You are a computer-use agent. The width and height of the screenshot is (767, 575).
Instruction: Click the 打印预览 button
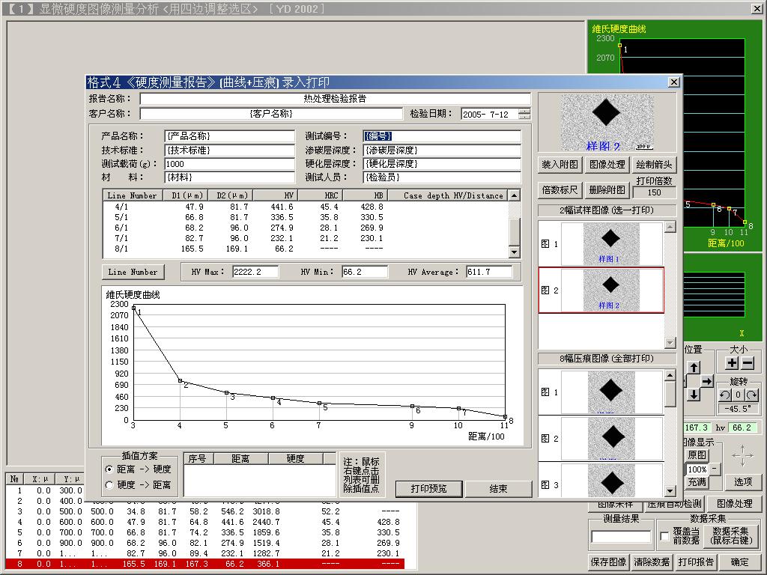click(428, 488)
